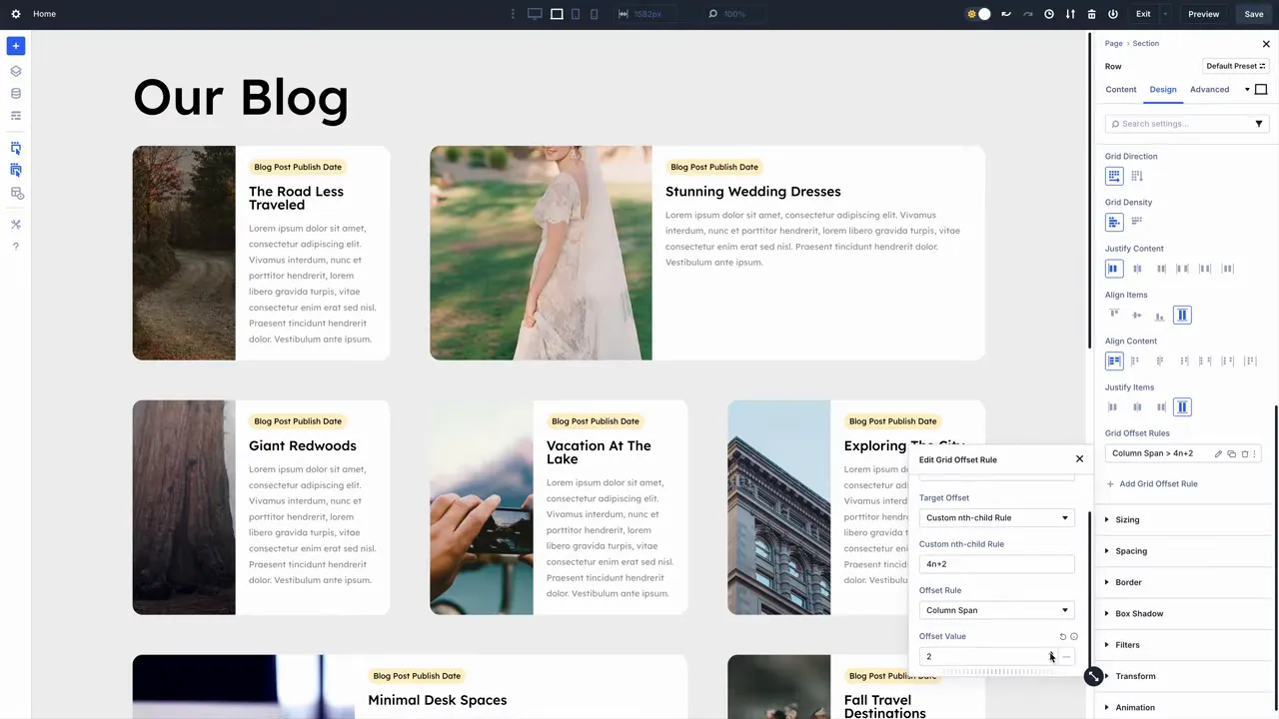1279x719 pixels.
Task: Open the help question mark icon
Action: (x=16, y=247)
